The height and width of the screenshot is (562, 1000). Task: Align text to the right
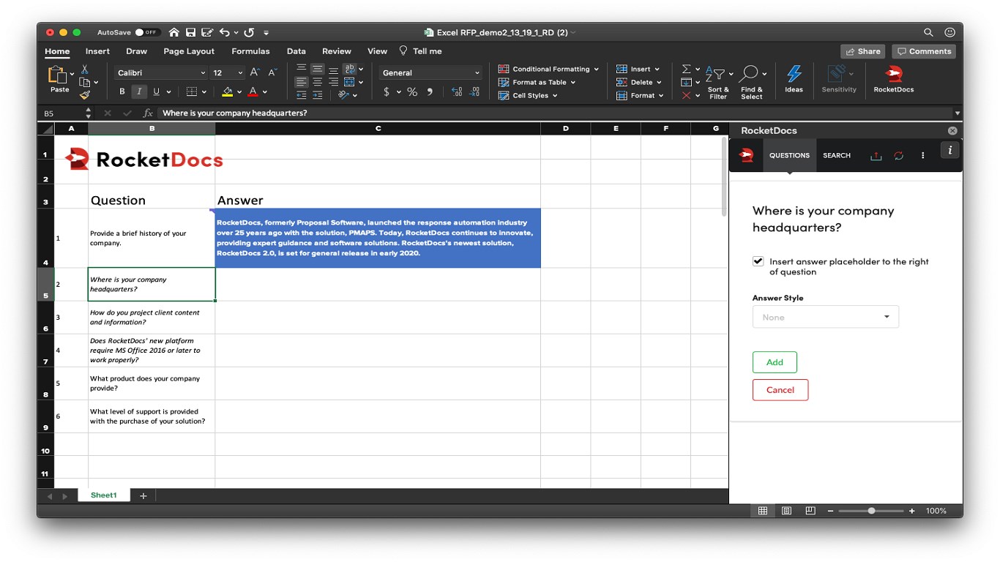click(333, 82)
